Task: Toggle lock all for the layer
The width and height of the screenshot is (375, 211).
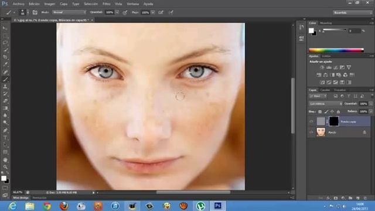Action: [338, 111]
